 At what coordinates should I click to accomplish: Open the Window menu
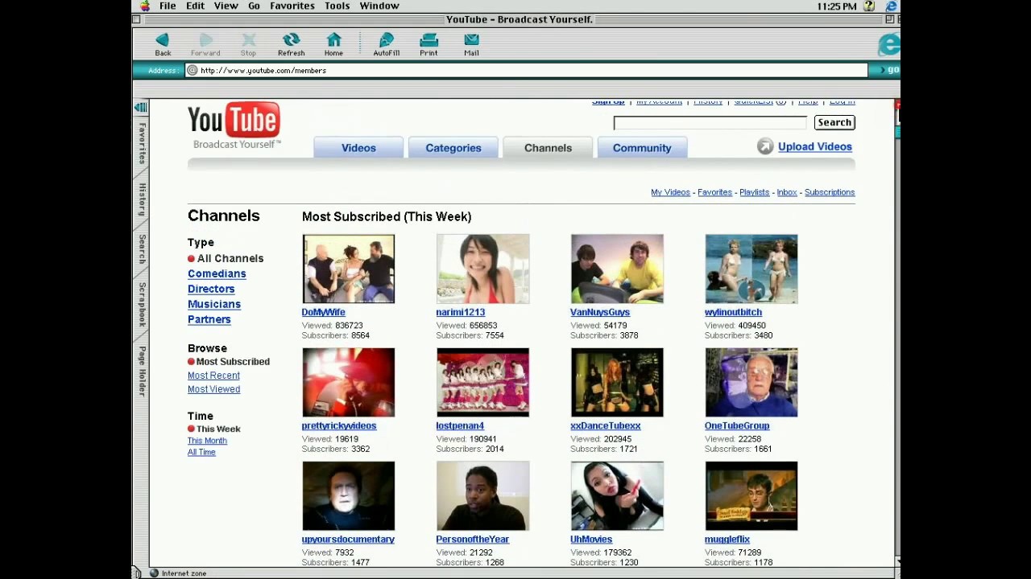point(379,6)
